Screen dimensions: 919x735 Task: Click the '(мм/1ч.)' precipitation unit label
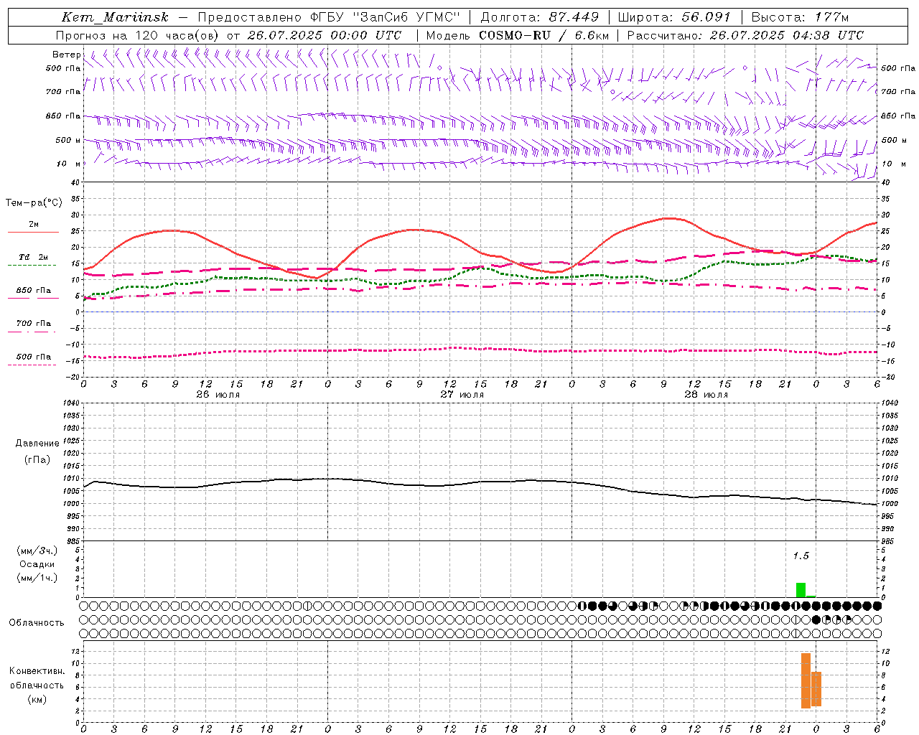click(37, 578)
